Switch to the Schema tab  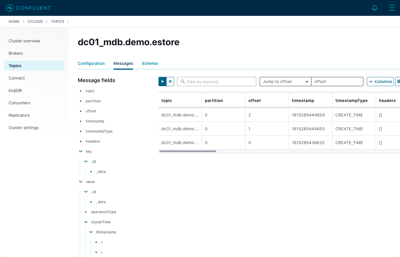click(150, 63)
